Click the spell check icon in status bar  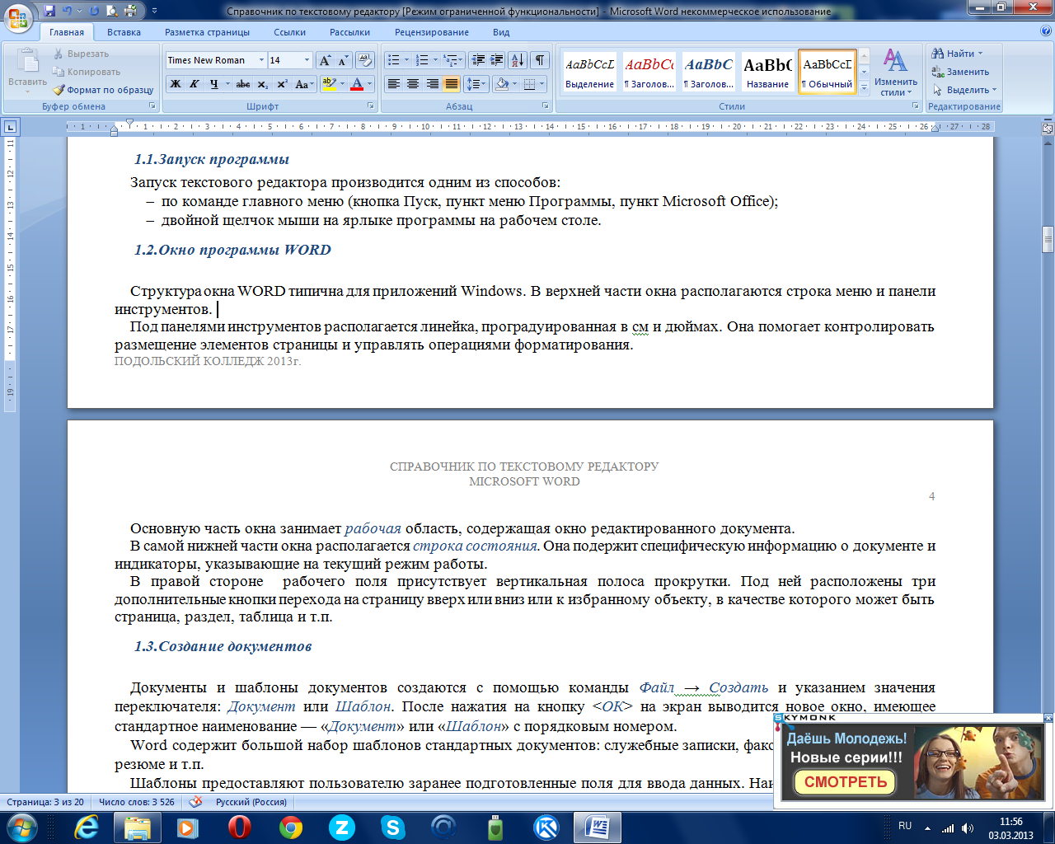click(195, 801)
